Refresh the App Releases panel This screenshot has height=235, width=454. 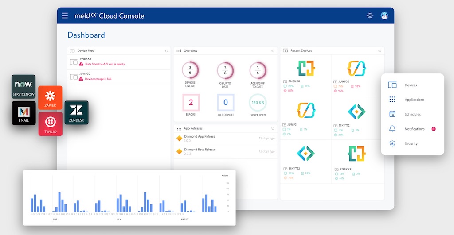(273, 128)
